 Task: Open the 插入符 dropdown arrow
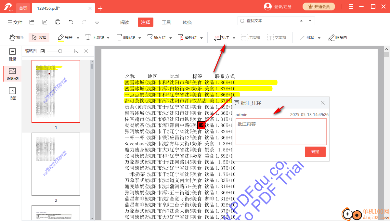tap(171, 38)
